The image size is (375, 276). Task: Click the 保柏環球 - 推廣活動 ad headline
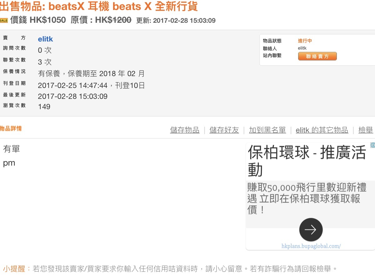click(x=307, y=161)
